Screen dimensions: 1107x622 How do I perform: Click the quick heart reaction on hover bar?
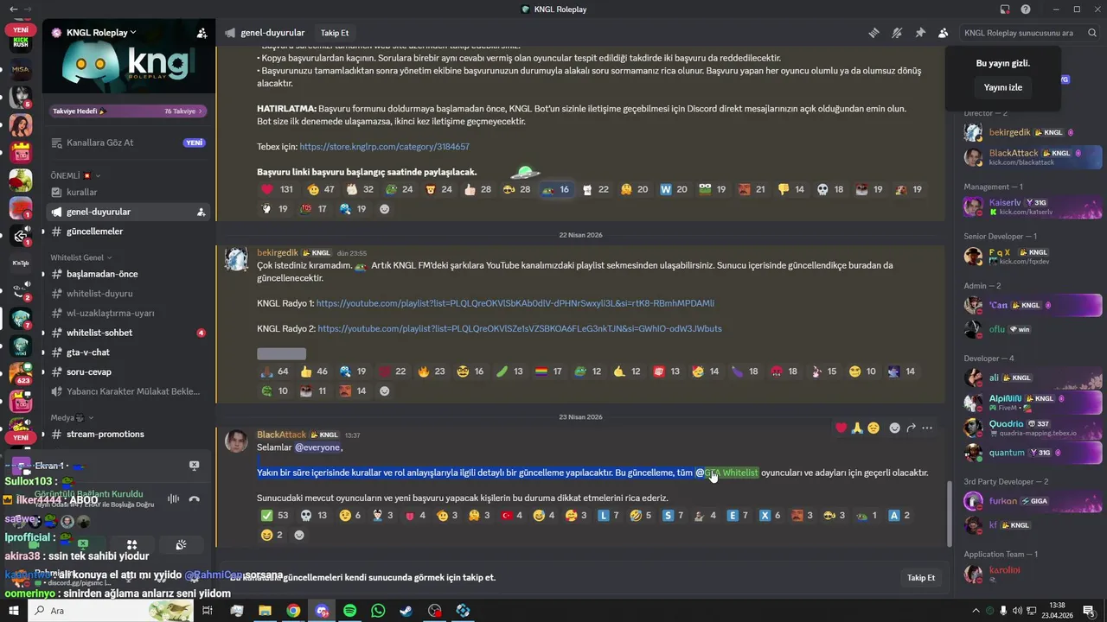tap(841, 428)
